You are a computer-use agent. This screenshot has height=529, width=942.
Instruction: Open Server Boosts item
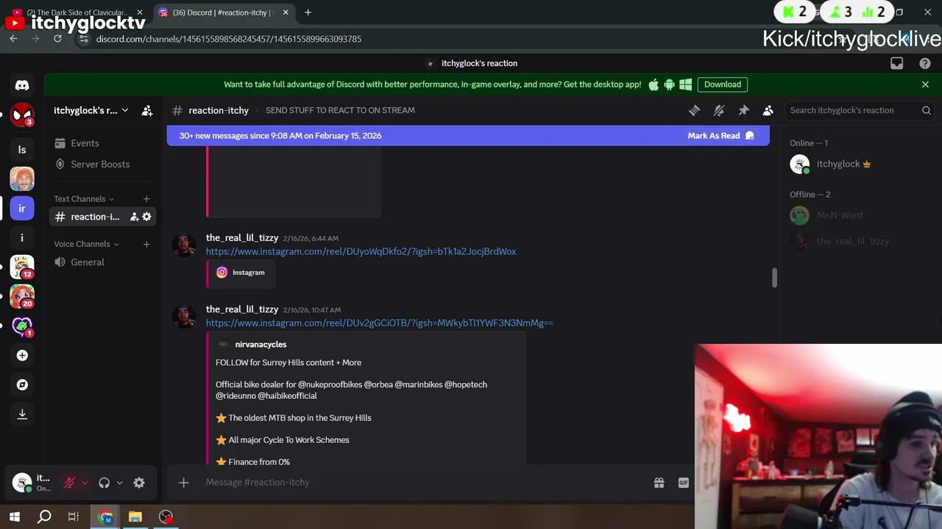(x=102, y=164)
